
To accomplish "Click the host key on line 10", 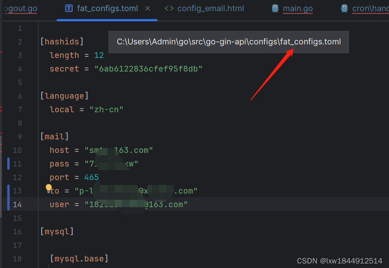I will [59, 150].
